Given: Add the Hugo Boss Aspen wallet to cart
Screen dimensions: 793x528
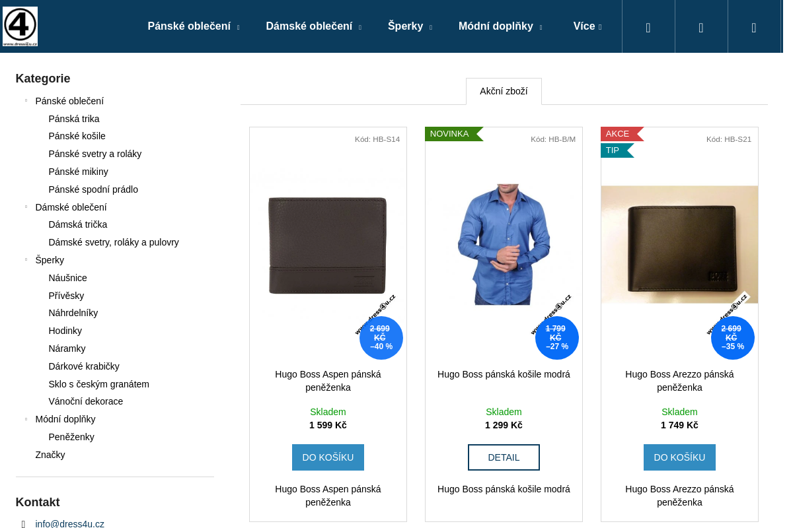Looking at the screenshot, I should point(328,457).
